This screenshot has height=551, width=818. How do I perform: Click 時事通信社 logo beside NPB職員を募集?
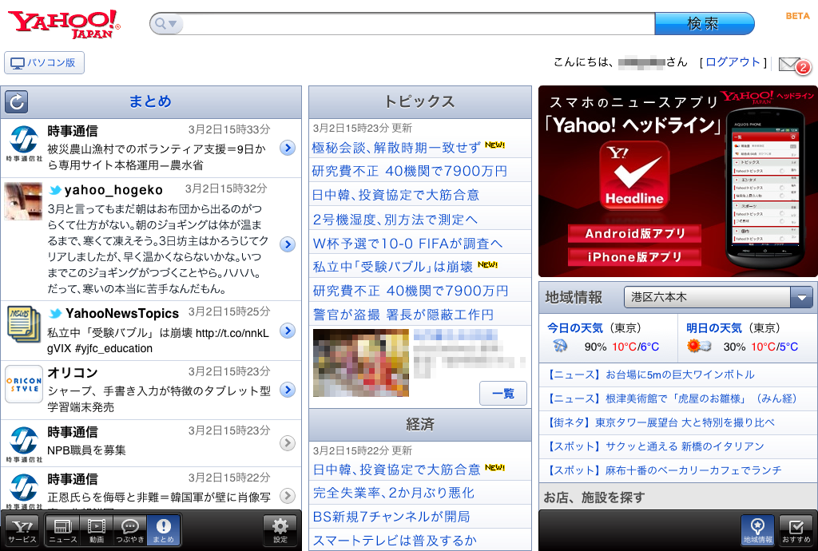[x=24, y=444]
